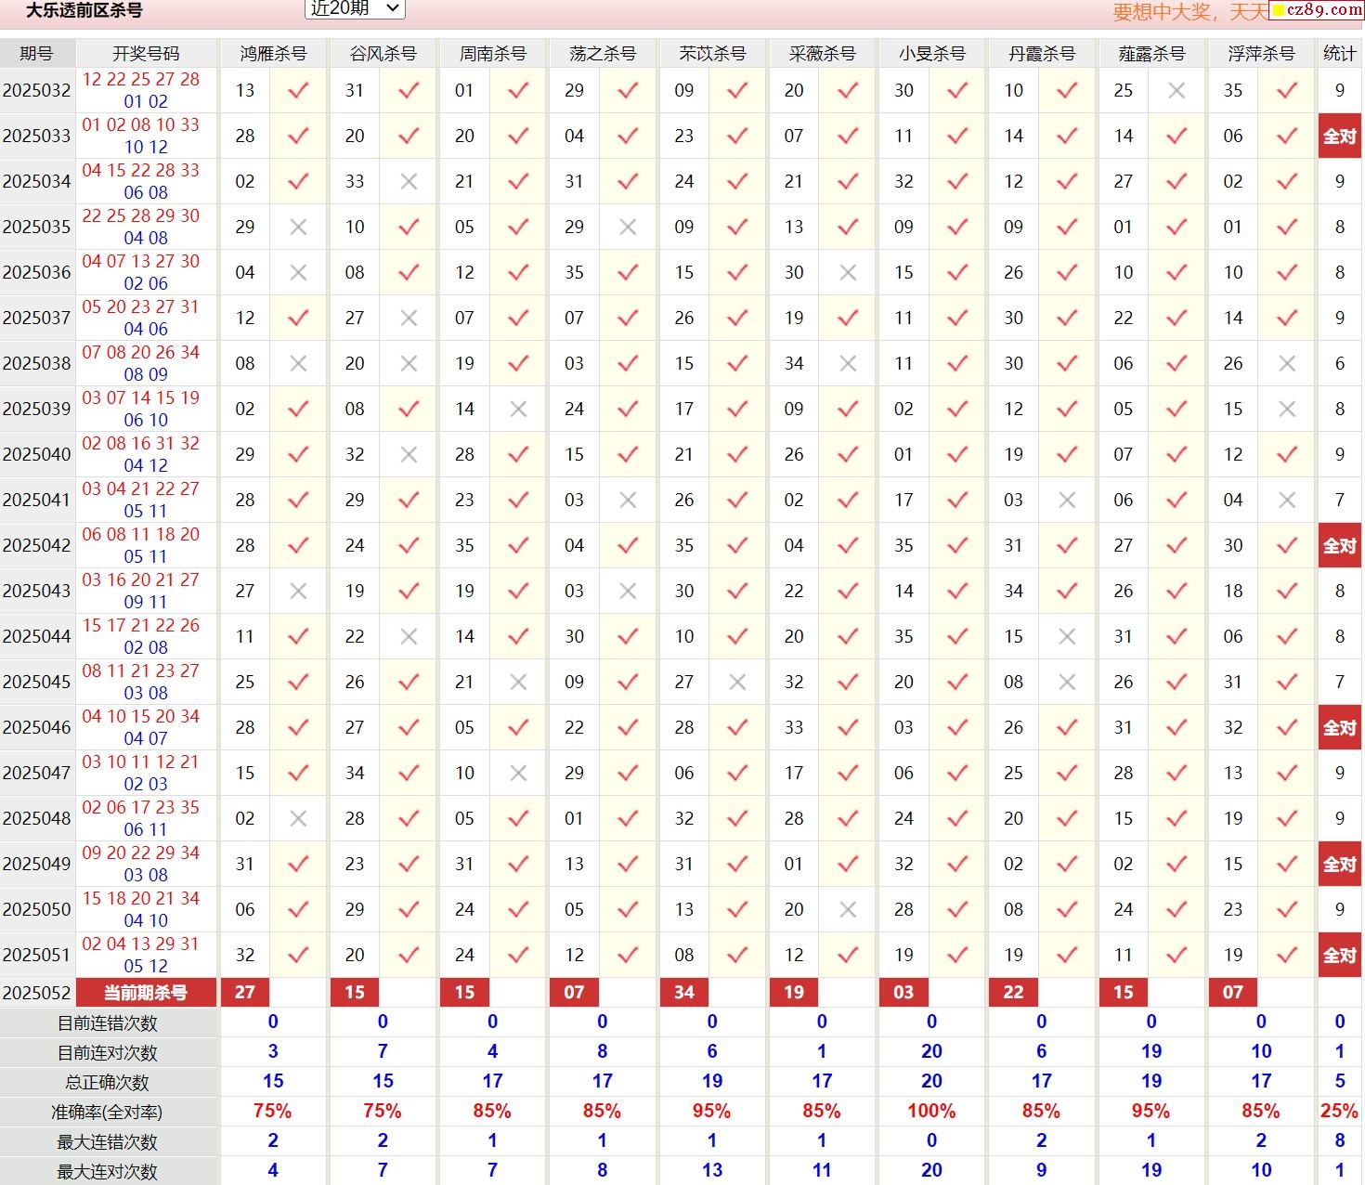Click 小旻 current streak value 20
The width and height of the screenshot is (1365, 1185).
(x=931, y=1052)
